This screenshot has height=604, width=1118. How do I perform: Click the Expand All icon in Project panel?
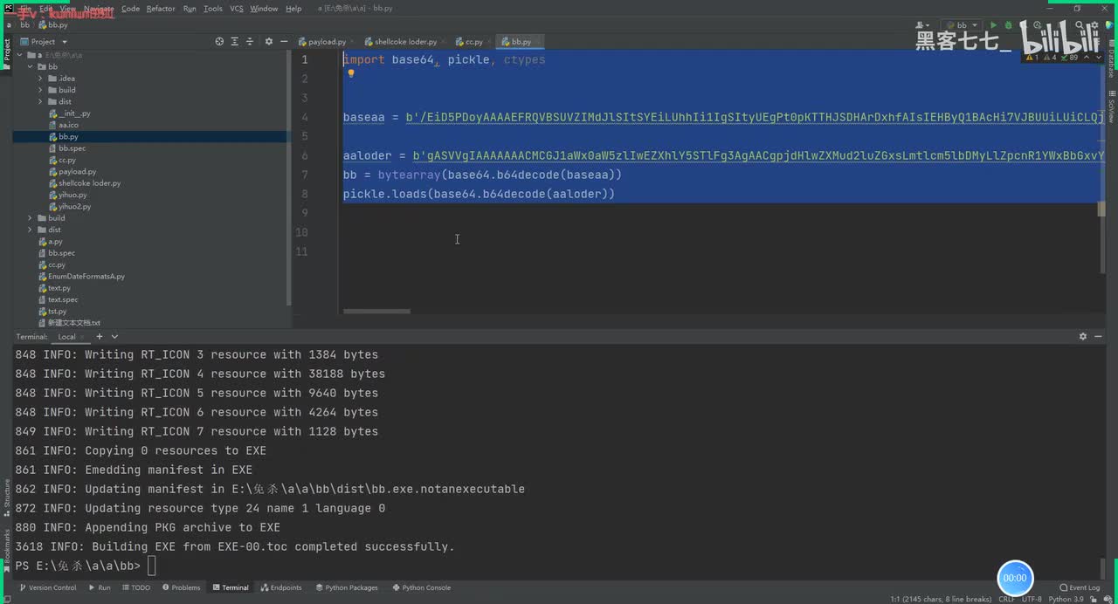tap(236, 41)
